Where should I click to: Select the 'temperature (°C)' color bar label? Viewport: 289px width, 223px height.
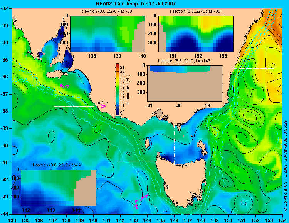click(128, 89)
